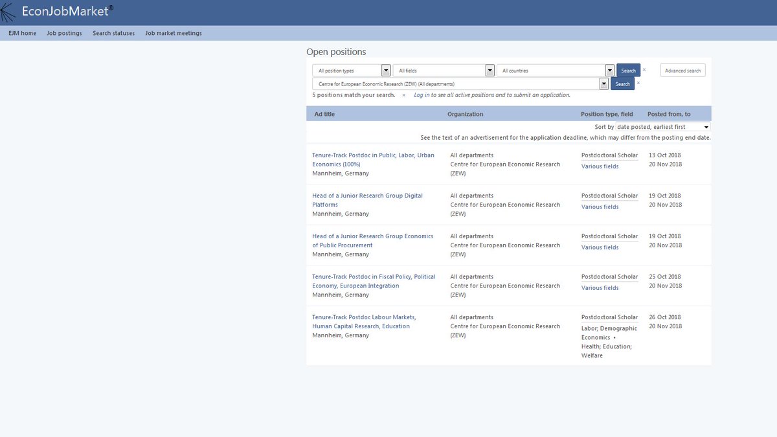
Task: Click 26 Oct 2018 posting date
Action: (x=665, y=317)
